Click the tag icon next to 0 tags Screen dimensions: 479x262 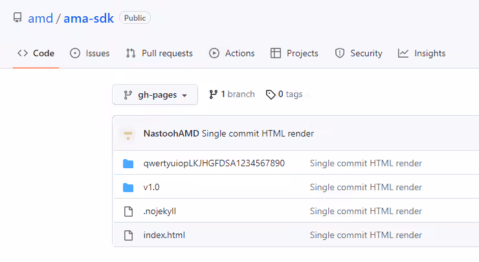click(x=271, y=94)
